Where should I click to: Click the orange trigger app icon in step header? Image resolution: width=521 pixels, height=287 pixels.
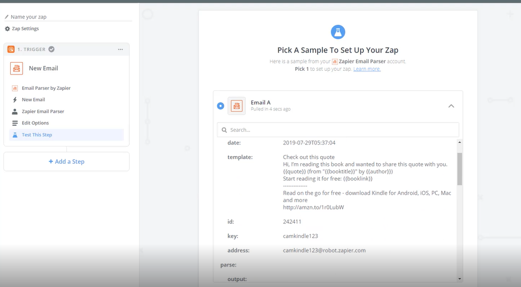pyautogui.click(x=11, y=49)
